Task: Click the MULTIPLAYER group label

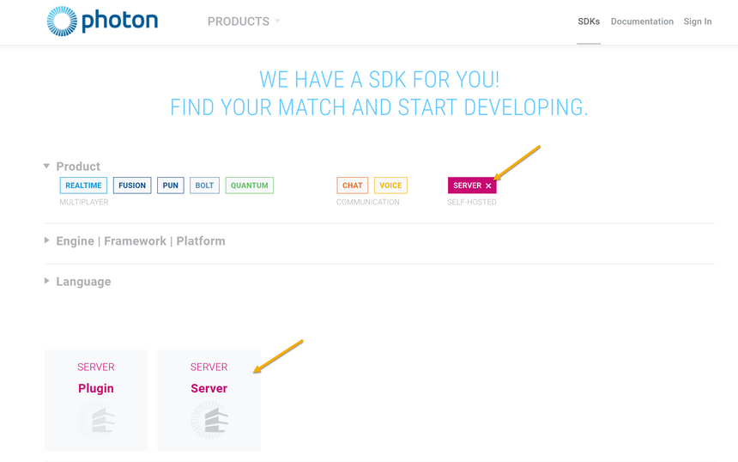Action: 84,202
